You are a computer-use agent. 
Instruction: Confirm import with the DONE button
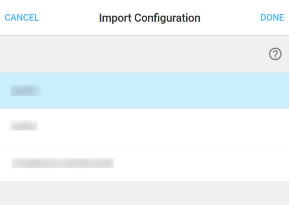(272, 18)
